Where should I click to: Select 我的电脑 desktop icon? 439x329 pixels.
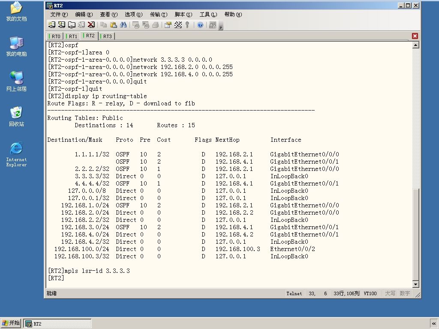tap(16, 46)
